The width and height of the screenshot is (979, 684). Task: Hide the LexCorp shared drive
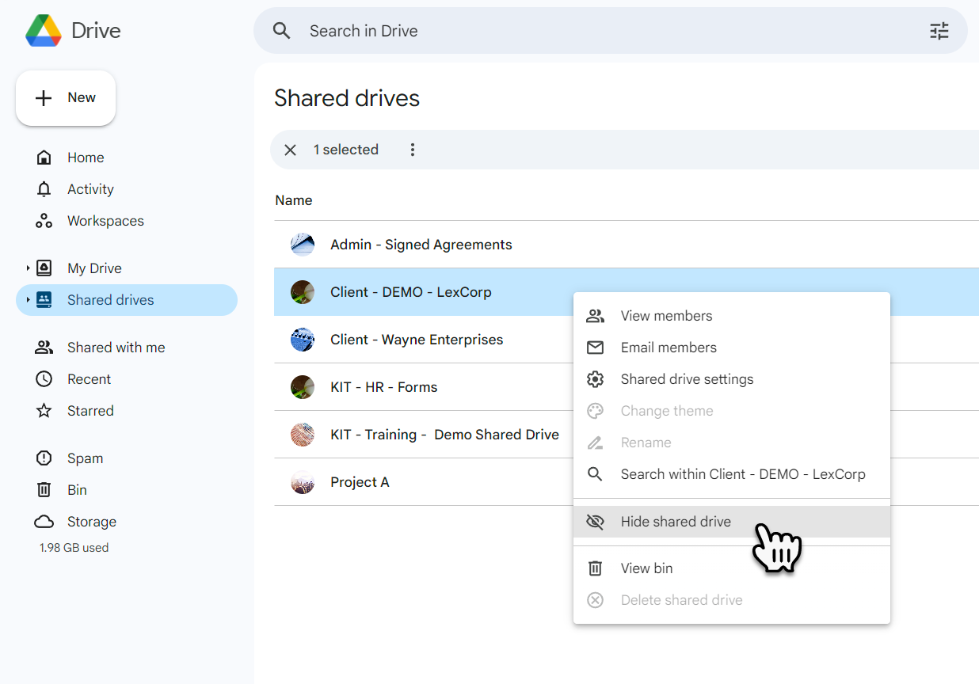tap(675, 521)
